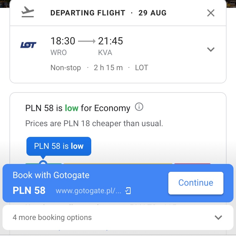Open the gotogate.pl link
This screenshot has width=236, height=236.
click(88, 191)
